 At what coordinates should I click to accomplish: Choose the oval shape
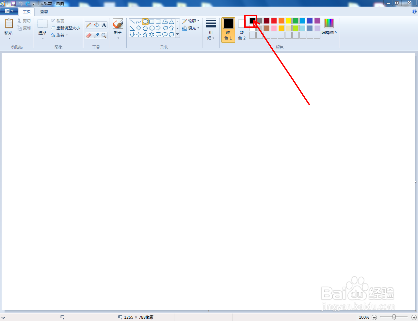(x=145, y=22)
